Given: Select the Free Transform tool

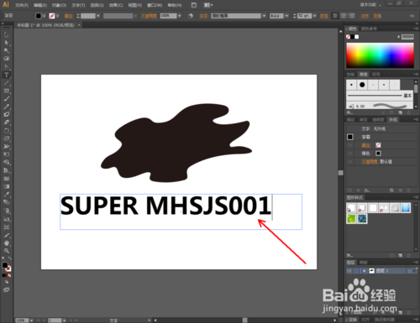Looking at the screenshot, I should [x=7, y=154].
